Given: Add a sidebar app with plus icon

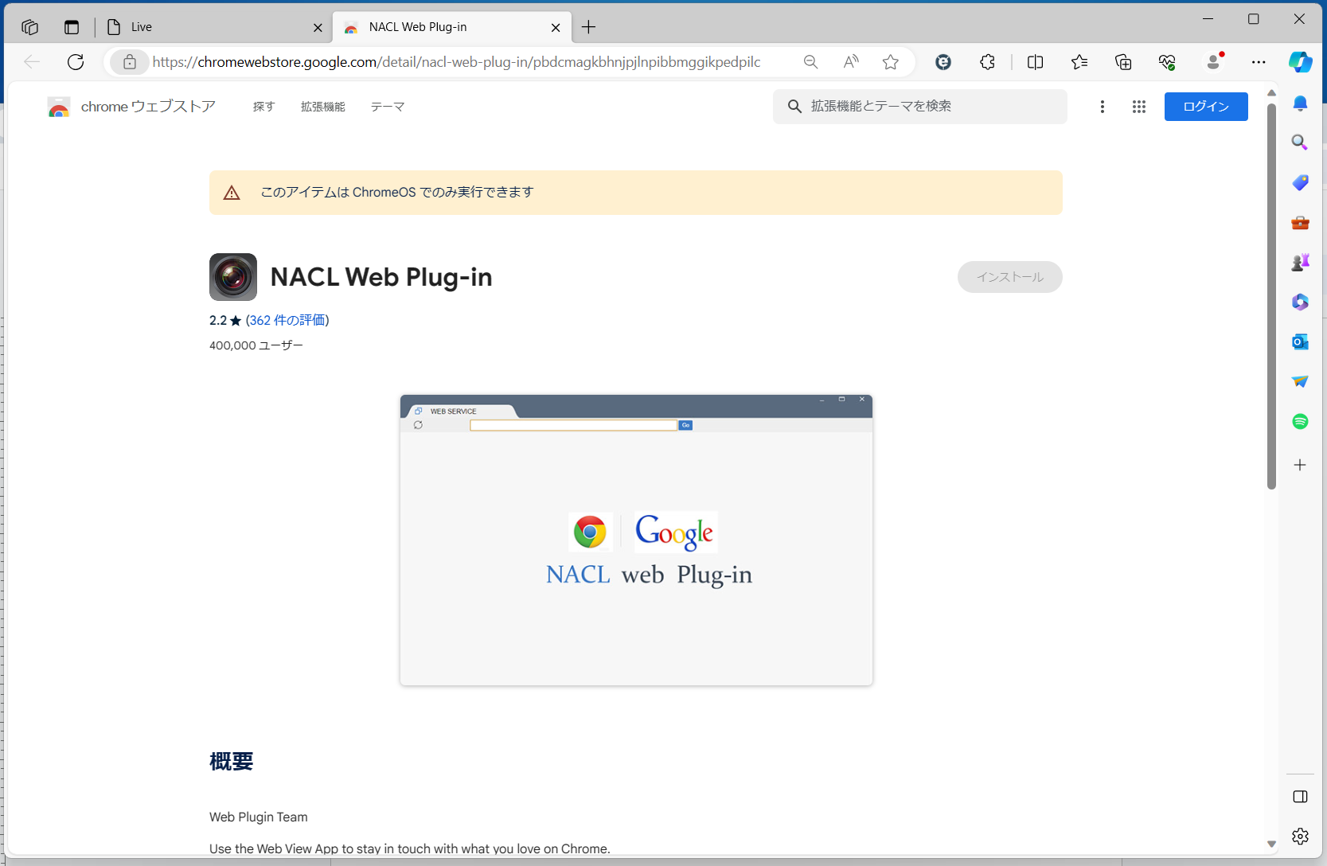Looking at the screenshot, I should click(1300, 465).
